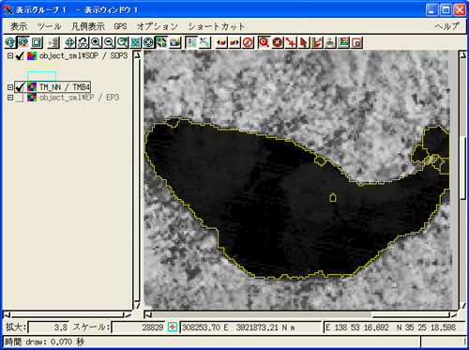Image resolution: width=469 pixels, height=350 pixels.
Task: Select the TM_NN / TMB4 layer name
Action: pyautogui.click(x=65, y=87)
